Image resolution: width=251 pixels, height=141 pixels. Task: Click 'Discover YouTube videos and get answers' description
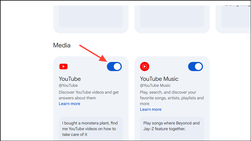pos(89,95)
